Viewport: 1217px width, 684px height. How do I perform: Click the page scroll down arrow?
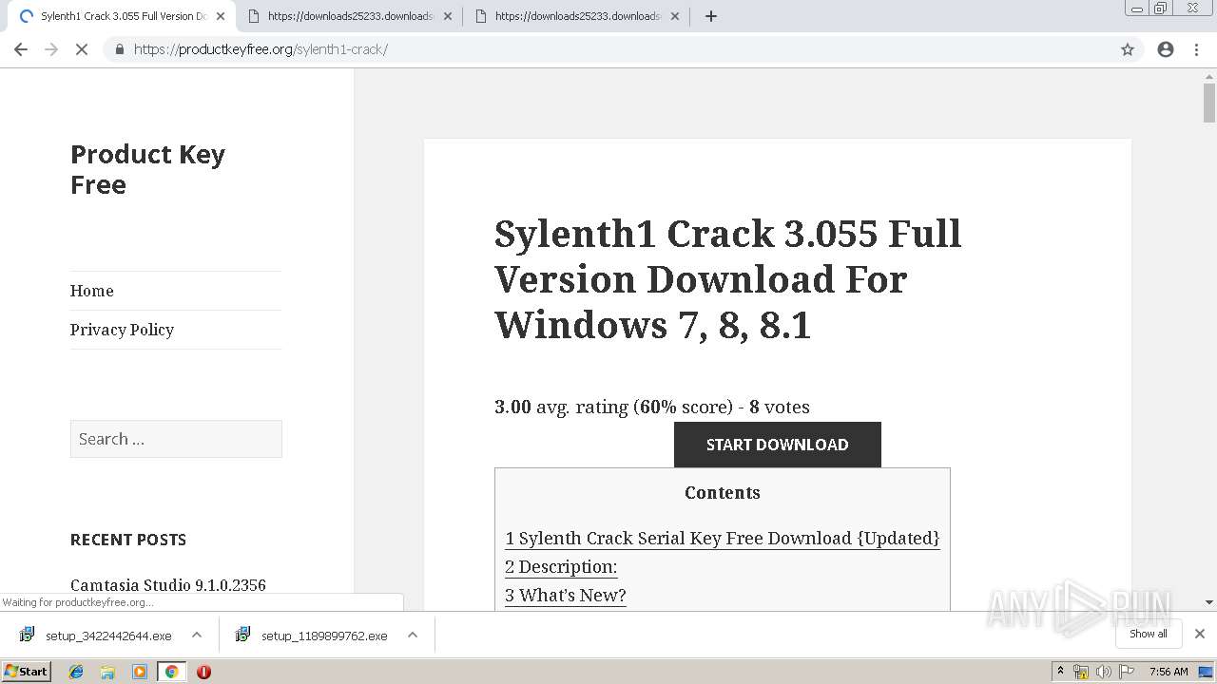pos(1209,602)
